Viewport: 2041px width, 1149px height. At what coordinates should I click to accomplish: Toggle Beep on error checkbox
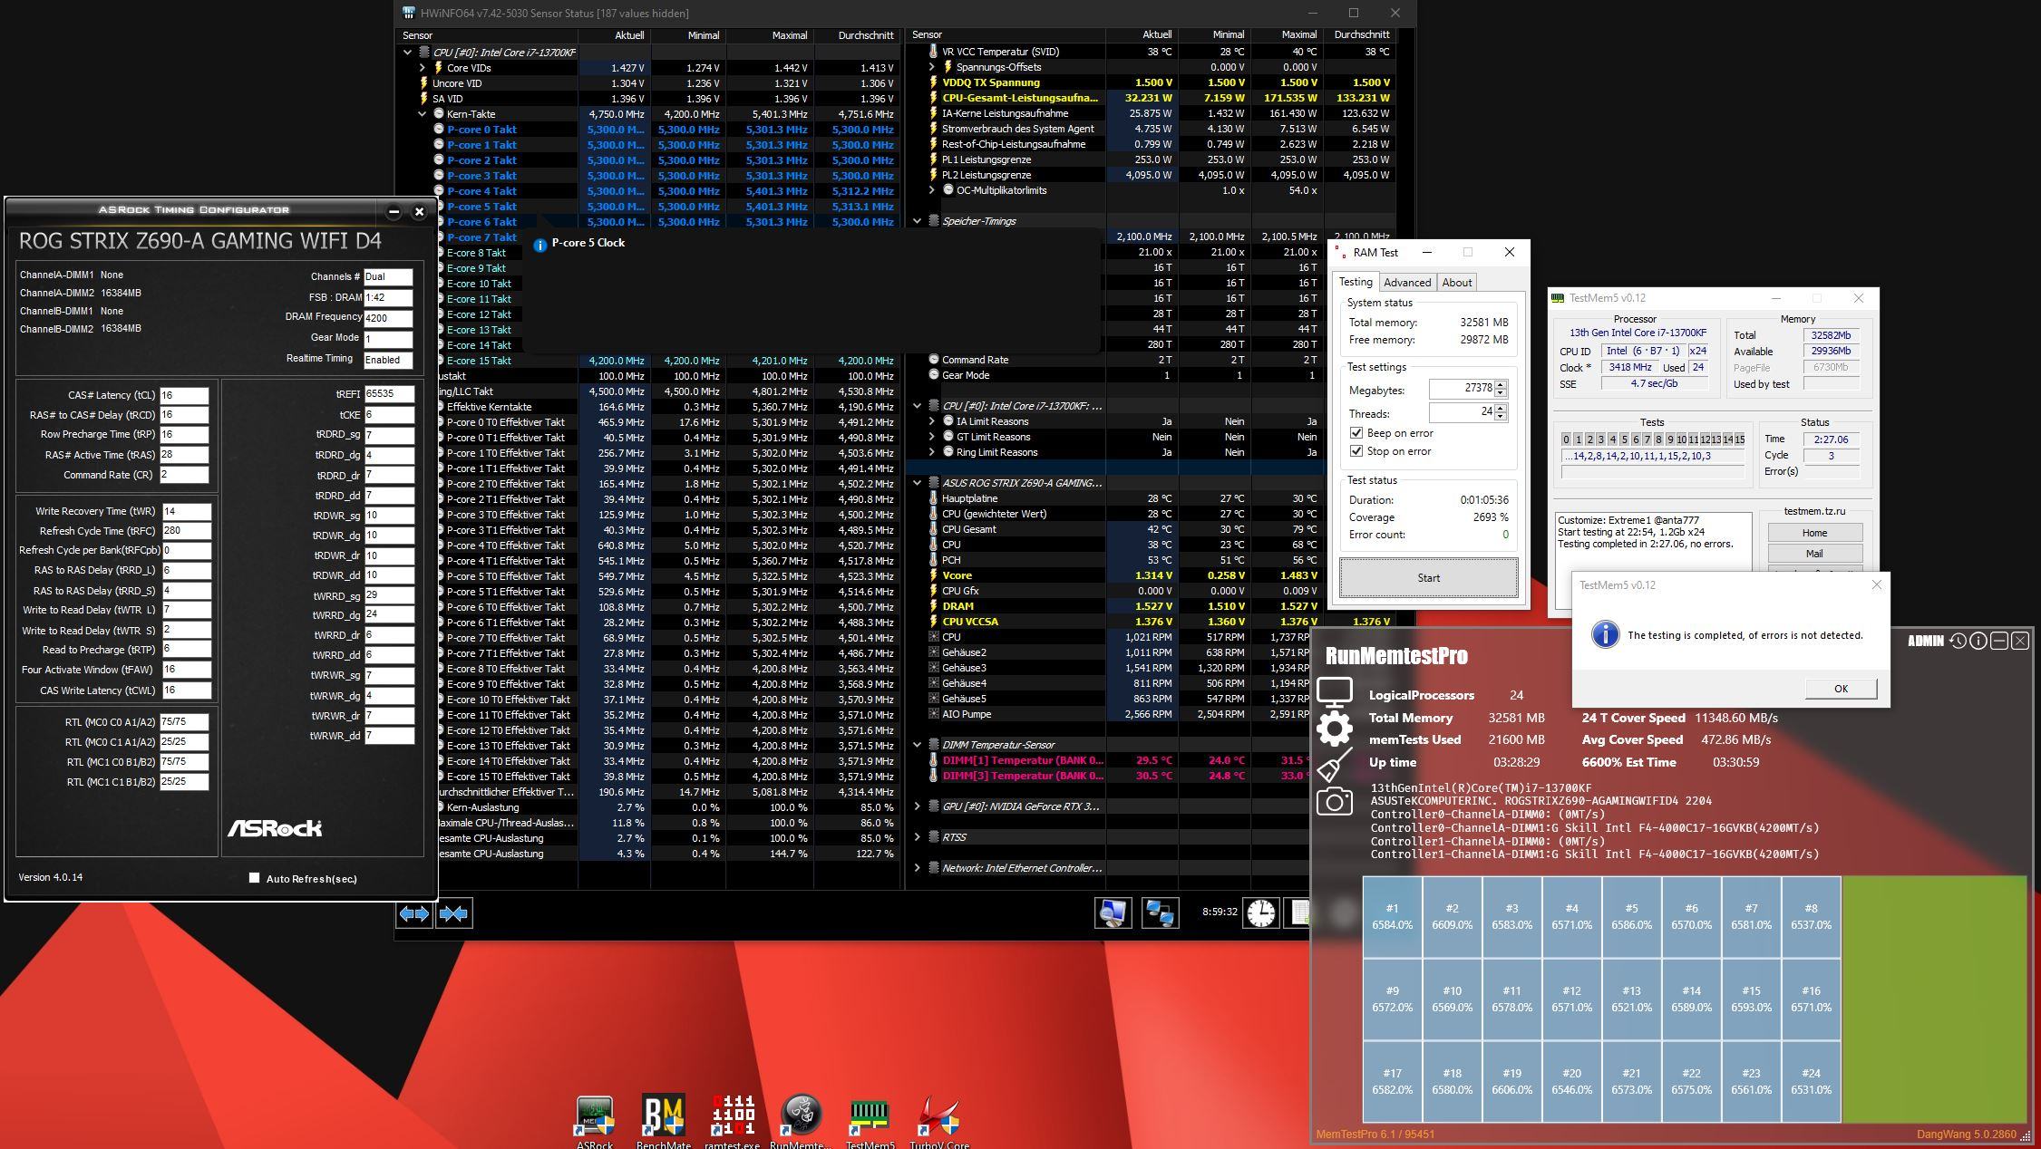pos(1356,433)
